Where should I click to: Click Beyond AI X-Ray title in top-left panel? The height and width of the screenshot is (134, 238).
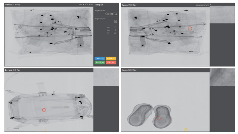click(15, 5)
